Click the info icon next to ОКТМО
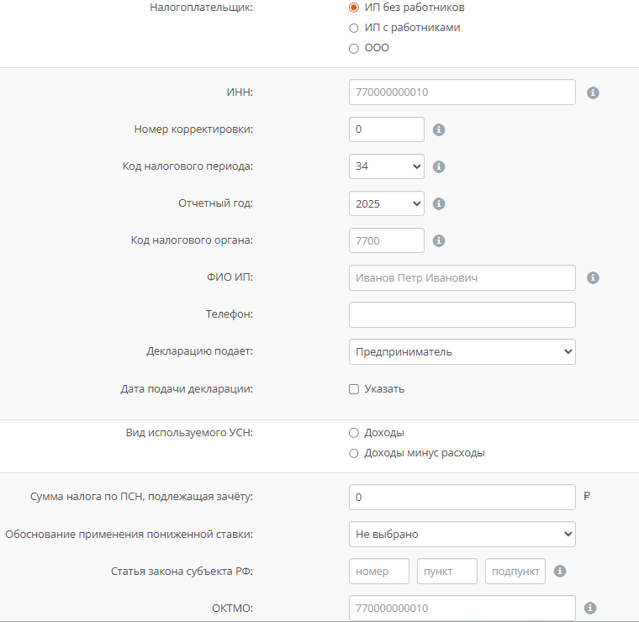Viewport: 639px width, 622px height. (x=590, y=608)
